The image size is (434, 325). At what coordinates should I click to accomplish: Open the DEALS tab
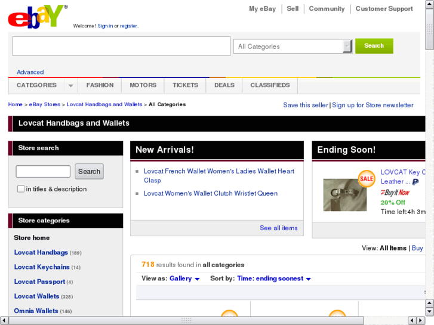pyautogui.click(x=224, y=85)
